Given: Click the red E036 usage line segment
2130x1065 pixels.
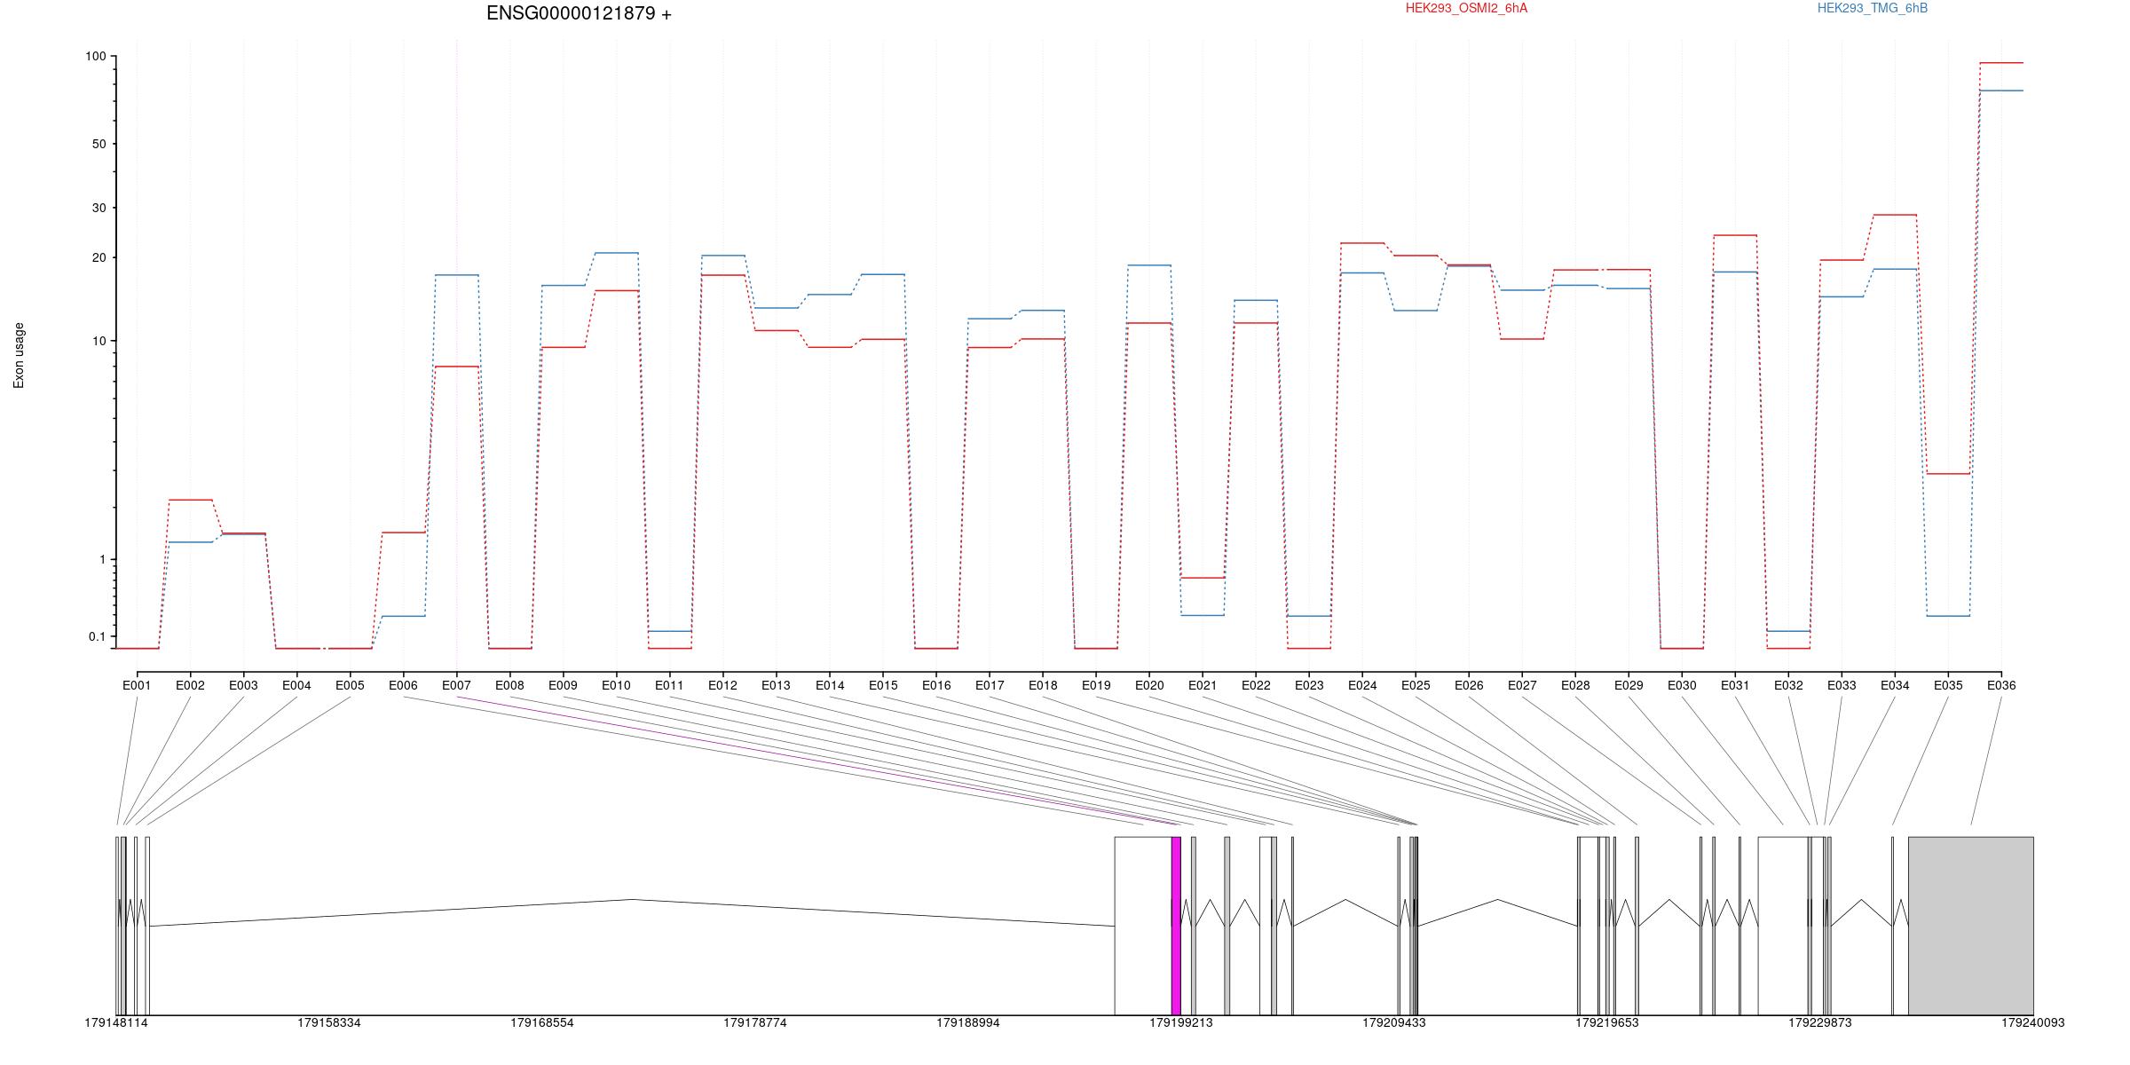Looking at the screenshot, I should (x=2001, y=63).
